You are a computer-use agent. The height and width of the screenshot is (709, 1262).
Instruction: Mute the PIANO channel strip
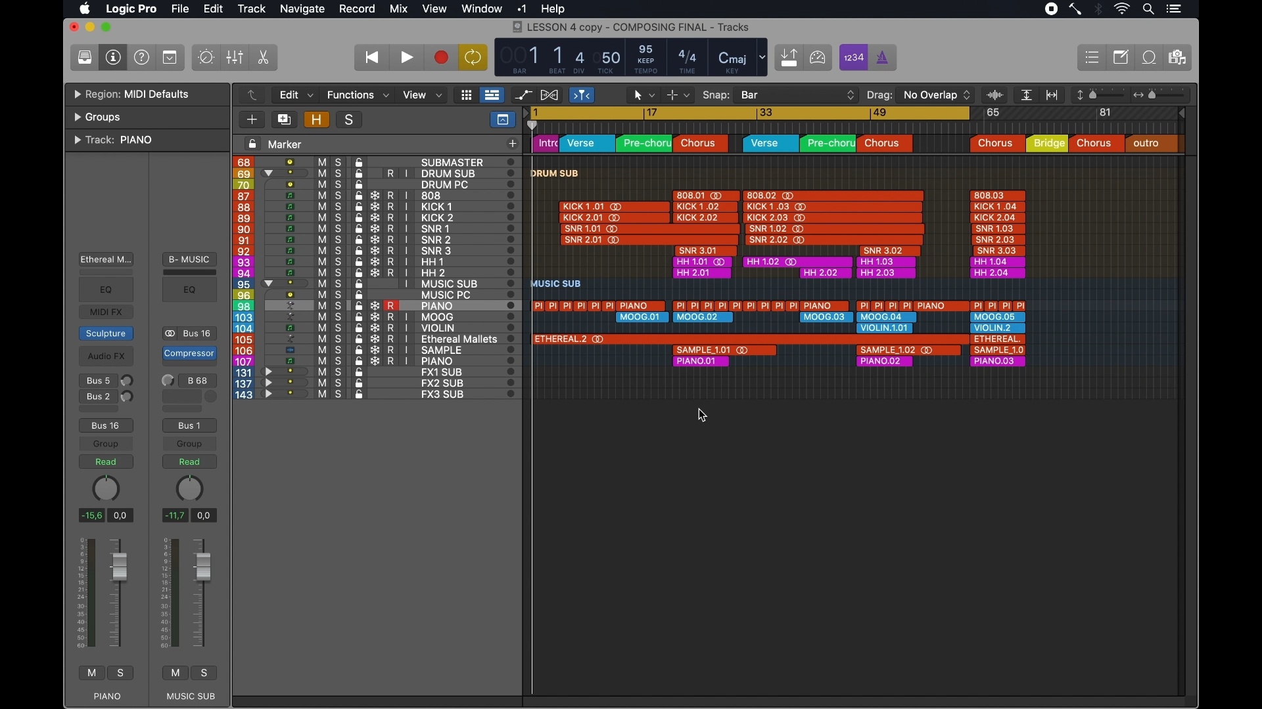pos(91,674)
